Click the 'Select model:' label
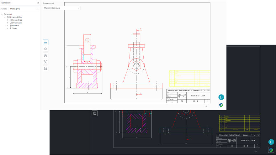This screenshot has width=276, height=155. click(x=48, y=3)
